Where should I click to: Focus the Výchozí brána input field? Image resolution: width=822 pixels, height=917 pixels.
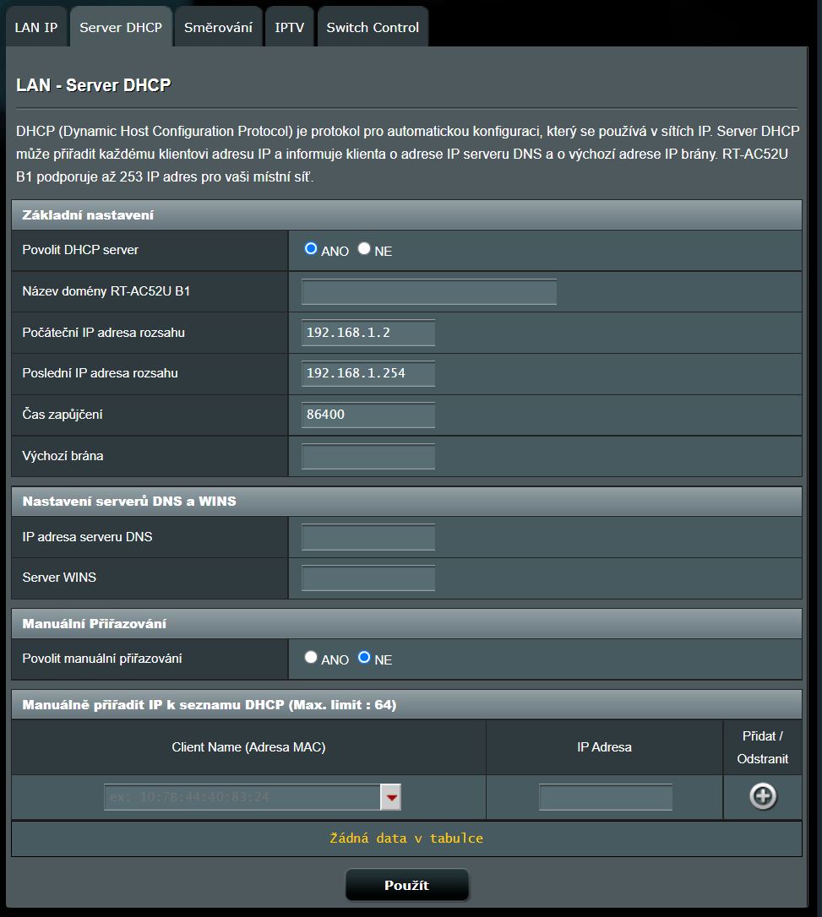[368, 456]
